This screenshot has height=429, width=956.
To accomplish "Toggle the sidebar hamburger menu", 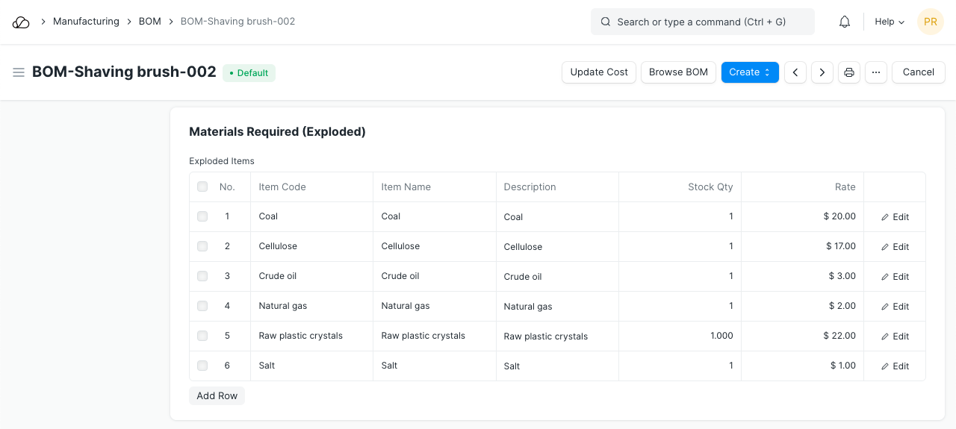I will [19, 72].
